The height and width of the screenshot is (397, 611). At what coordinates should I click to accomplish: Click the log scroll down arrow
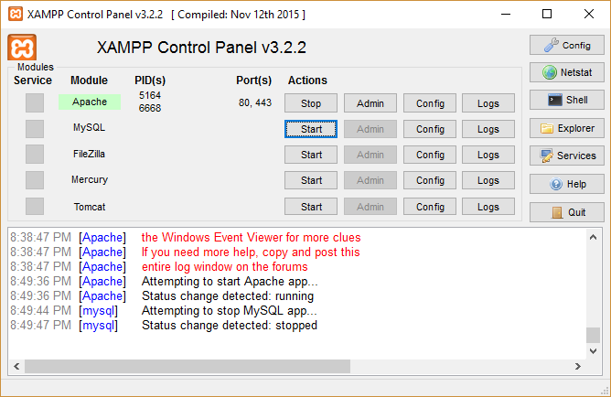pyautogui.click(x=593, y=351)
